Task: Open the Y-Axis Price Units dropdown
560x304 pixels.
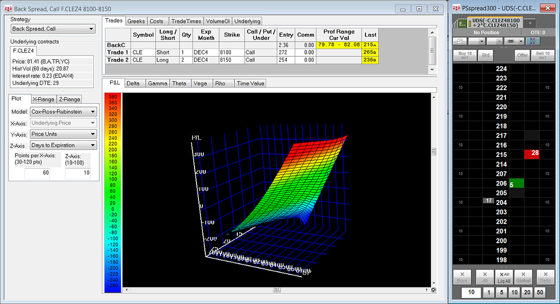Action: (63, 134)
